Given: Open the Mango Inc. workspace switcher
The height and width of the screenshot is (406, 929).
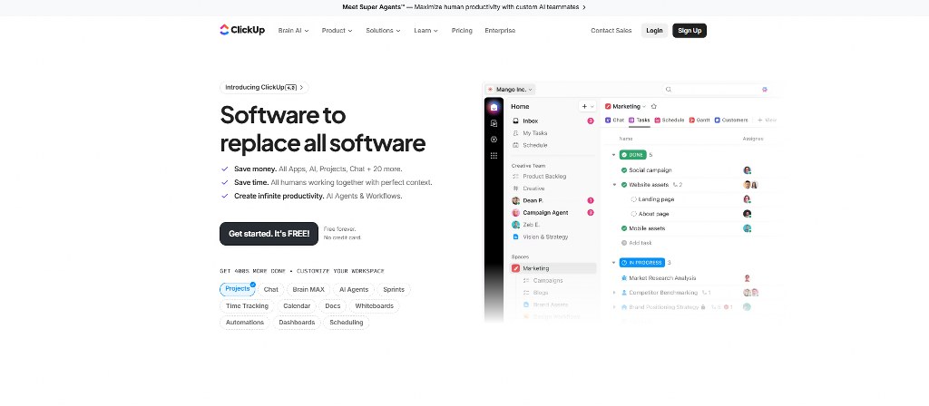Looking at the screenshot, I should 510,90.
